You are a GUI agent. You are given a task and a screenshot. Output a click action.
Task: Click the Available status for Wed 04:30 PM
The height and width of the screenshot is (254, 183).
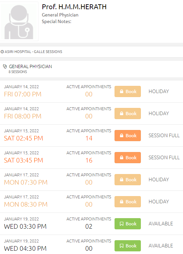161,246
